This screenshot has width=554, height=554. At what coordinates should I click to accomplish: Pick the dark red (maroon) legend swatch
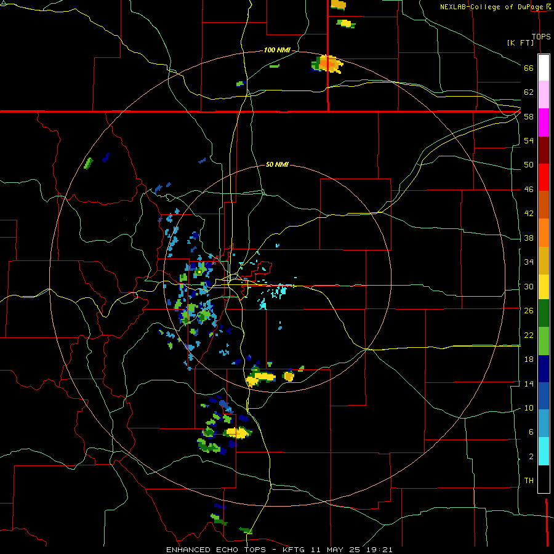click(x=544, y=150)
